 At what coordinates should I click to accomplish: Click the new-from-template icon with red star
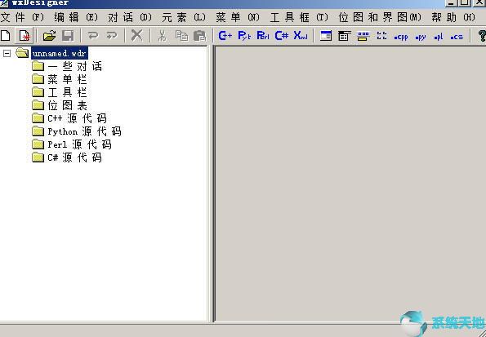pyautogui.click(x=25, y=35)
